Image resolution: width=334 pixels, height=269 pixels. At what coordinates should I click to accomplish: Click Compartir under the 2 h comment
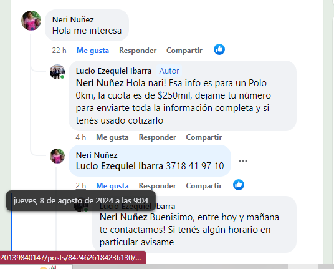click(204, 186)
